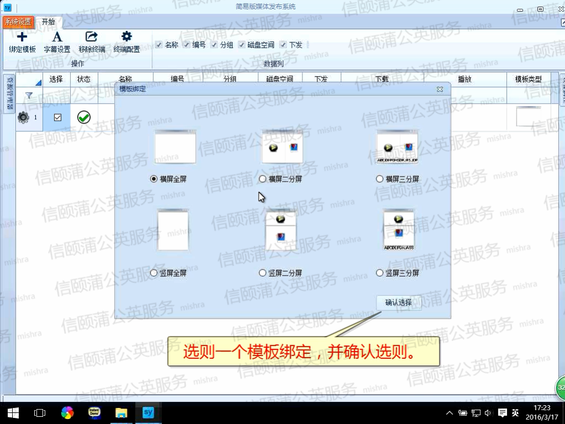This screenshot has height=424, width=565.
Task: Open 终端配置 gear icon
Action: pos(126,37)
